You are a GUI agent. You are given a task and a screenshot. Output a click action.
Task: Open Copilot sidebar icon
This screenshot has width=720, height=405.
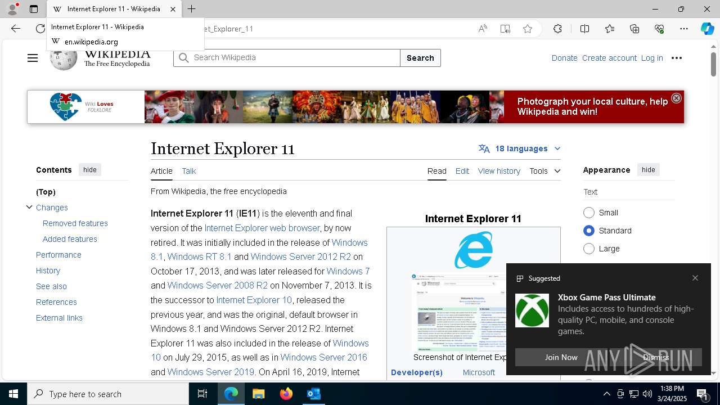[x=707, y=29]
